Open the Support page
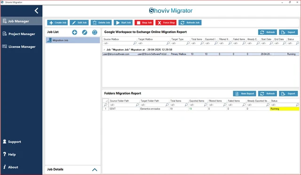Screen dimensions: 301x175 [12, 142]
